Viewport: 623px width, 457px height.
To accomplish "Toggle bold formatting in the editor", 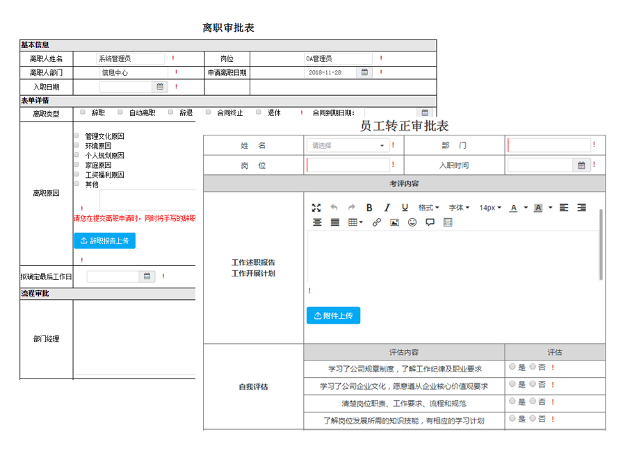I will pyautogui.click(x=369, y=208).
